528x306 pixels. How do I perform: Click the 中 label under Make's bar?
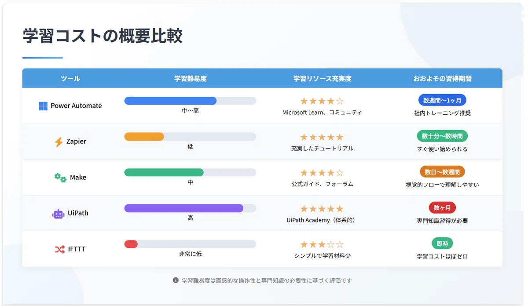190,182
